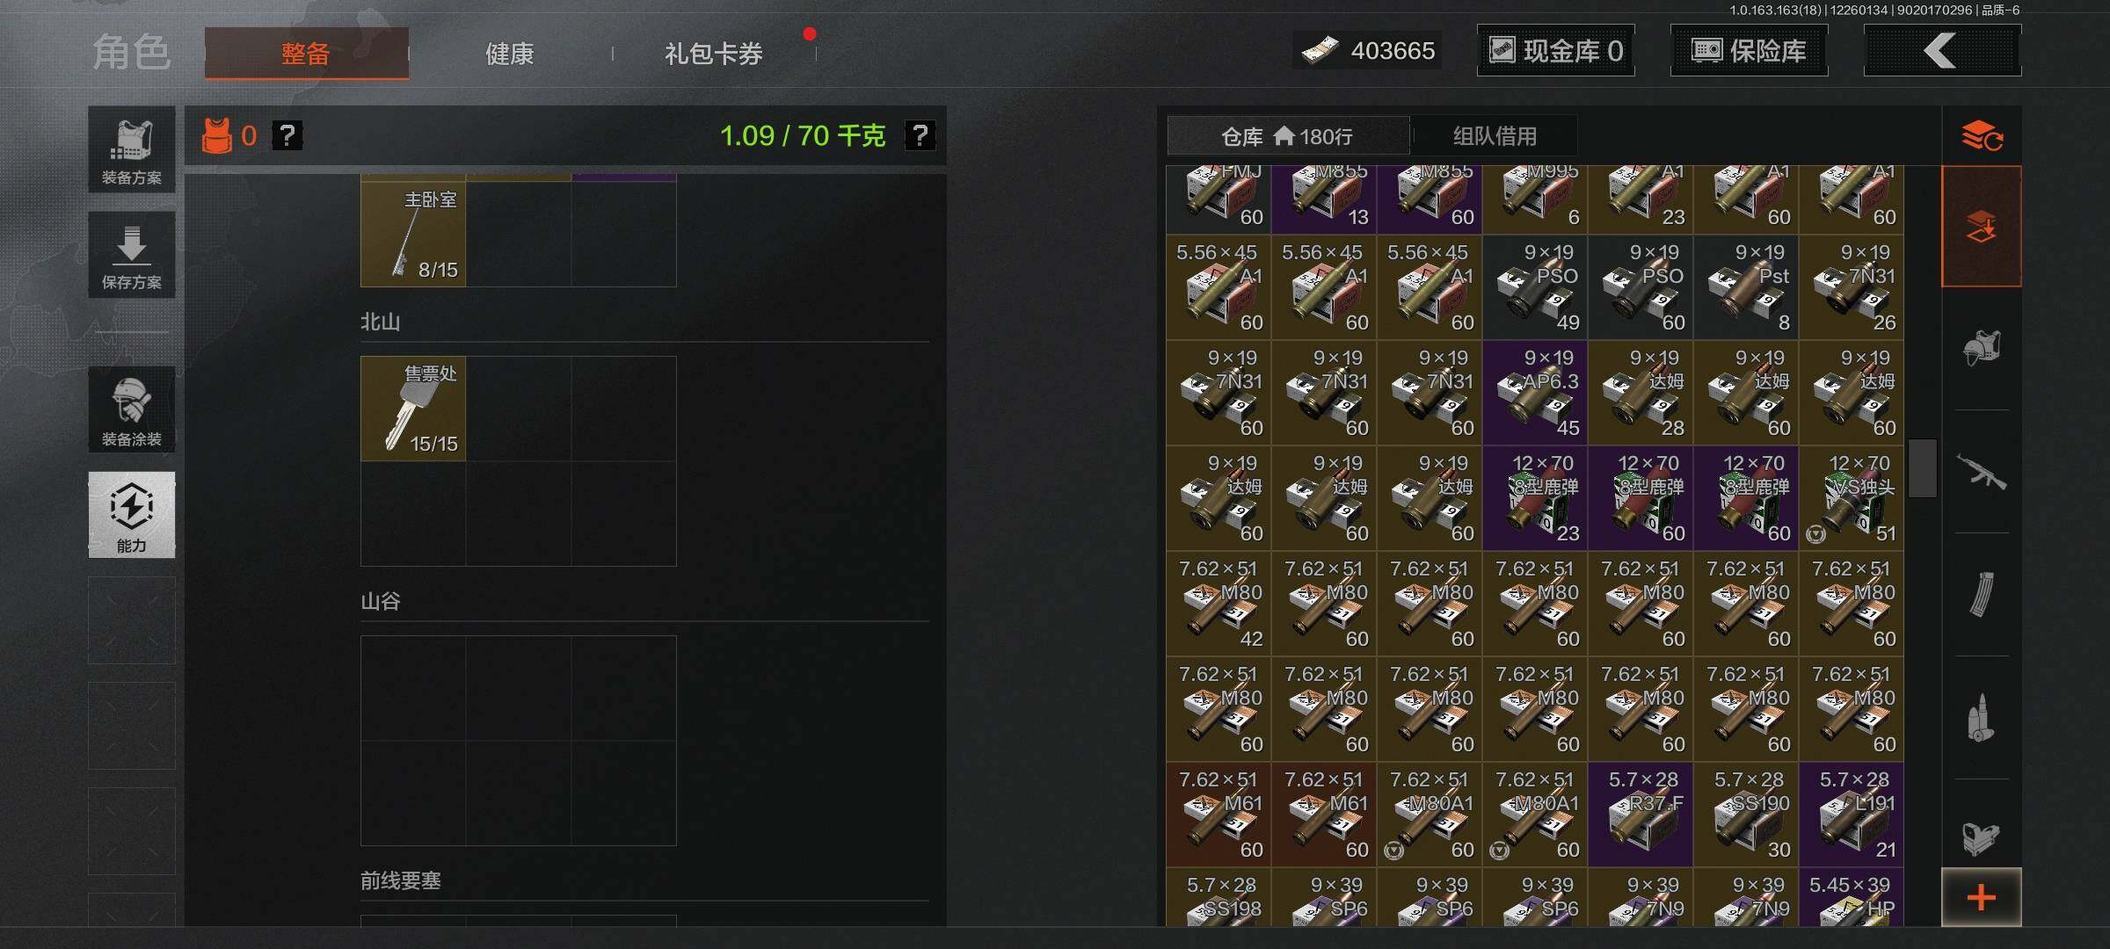Click the question mark beside weight

(x=920, y=135)
